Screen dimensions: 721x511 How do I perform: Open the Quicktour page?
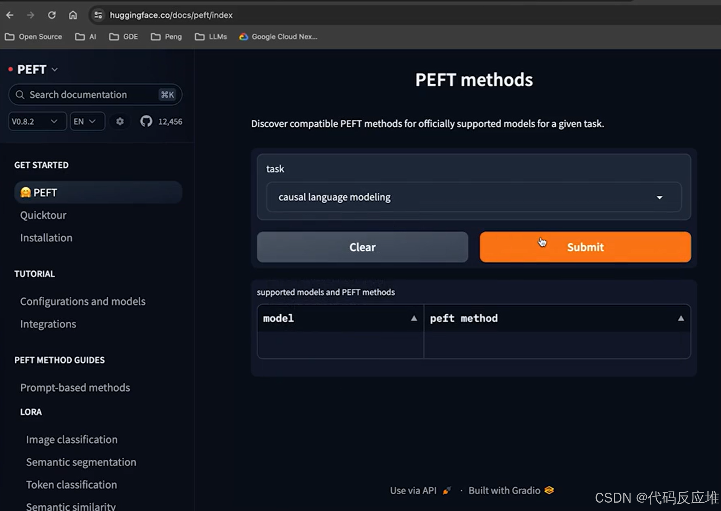(43, 215)
